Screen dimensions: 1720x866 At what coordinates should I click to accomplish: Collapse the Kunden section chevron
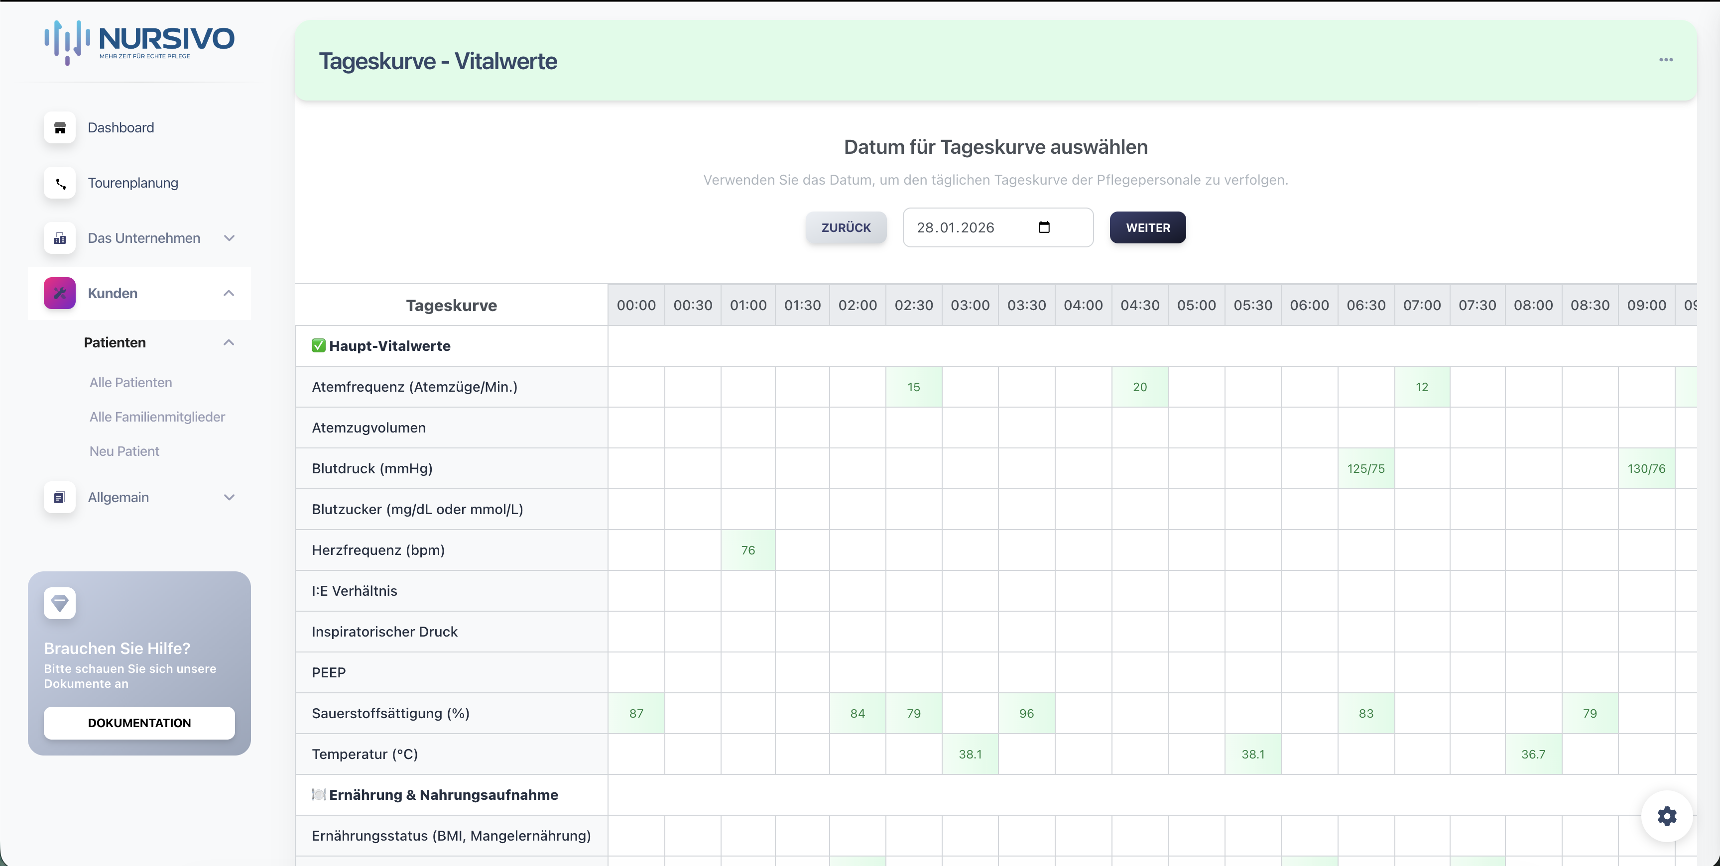pos(229,293)
